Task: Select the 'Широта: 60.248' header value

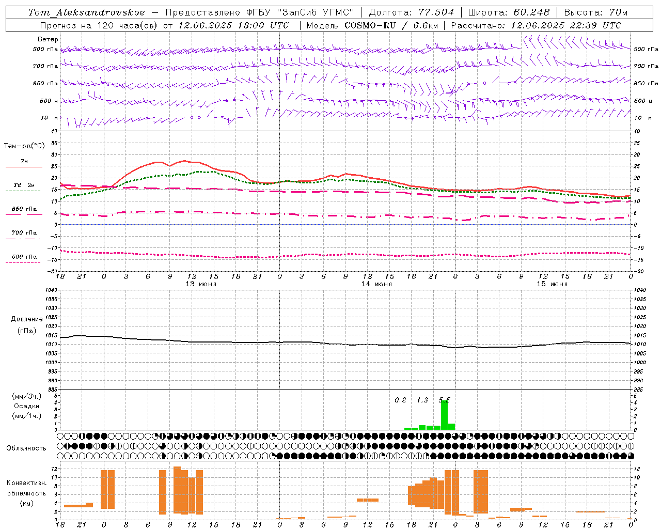Action: pyautogui.click(x=509, y=12)
